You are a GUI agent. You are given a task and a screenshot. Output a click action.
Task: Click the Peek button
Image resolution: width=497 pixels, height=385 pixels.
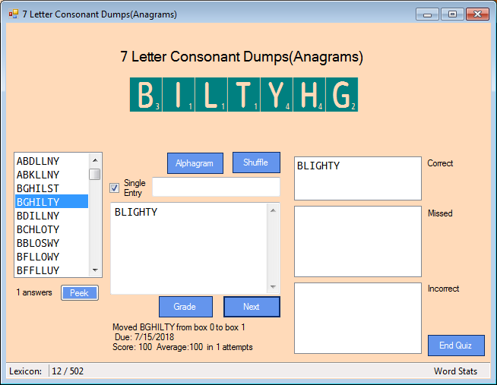(80, 293)
